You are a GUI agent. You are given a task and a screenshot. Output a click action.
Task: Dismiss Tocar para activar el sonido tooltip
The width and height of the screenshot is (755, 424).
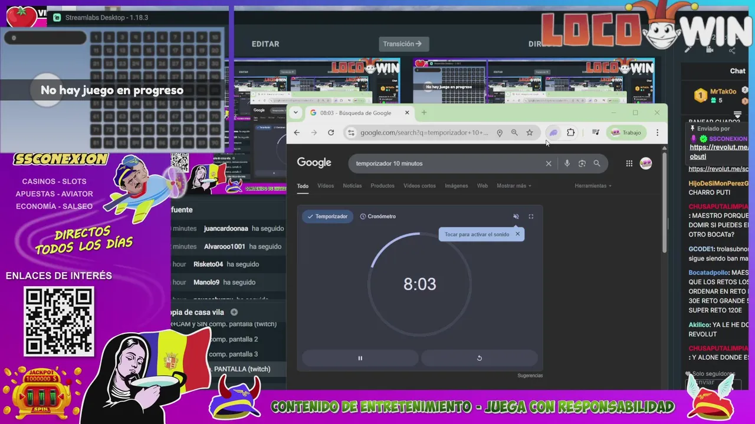517,234
